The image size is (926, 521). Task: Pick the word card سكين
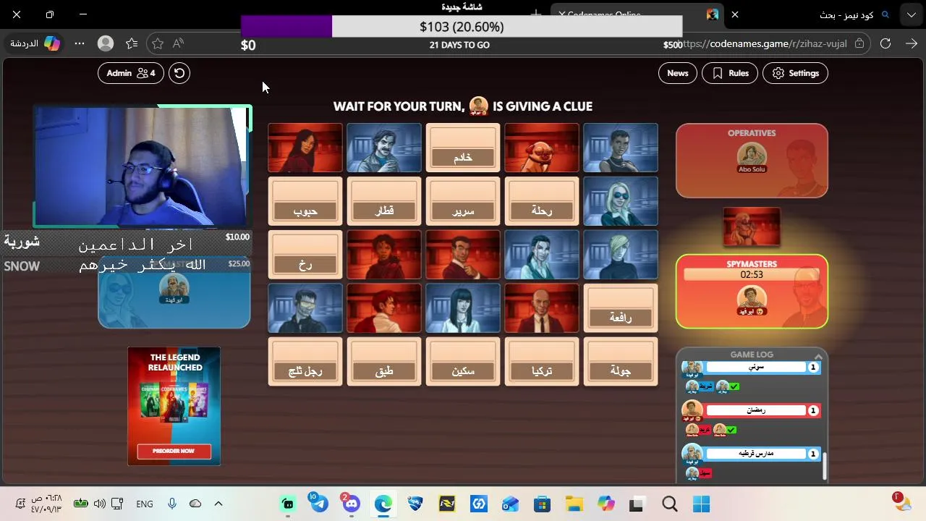click(463, 362)
